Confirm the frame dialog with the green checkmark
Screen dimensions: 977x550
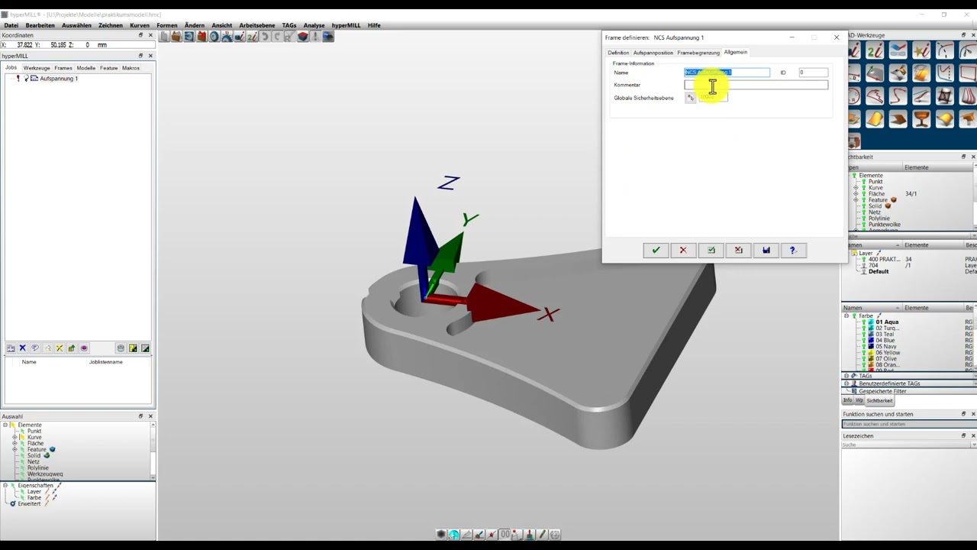[656, 250]
